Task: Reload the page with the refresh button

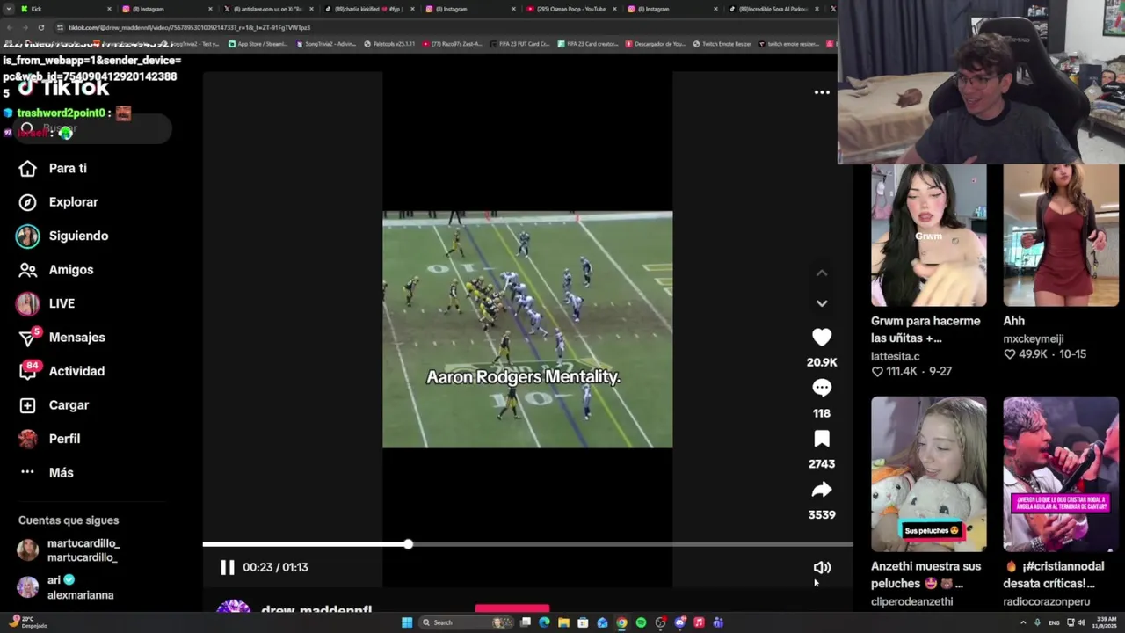Action: 40,27
